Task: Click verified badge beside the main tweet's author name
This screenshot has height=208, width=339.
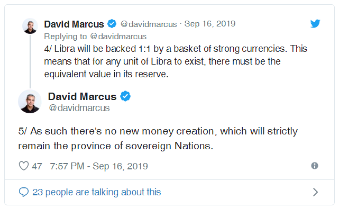Action: click(125, 96)
